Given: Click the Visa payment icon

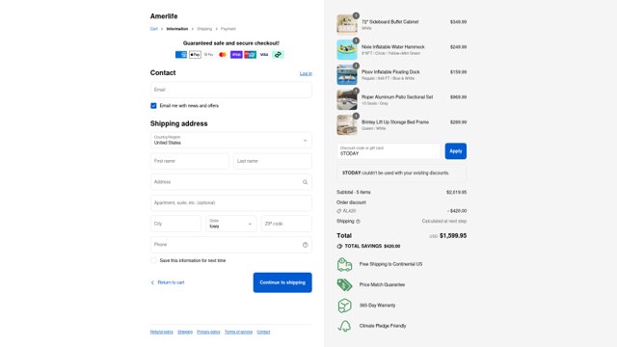Looking at the screenshot, I should point(264,55).
